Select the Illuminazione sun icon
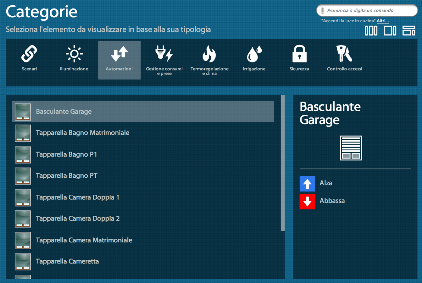This screenshot has width=422, height=283. pos(74,54)
